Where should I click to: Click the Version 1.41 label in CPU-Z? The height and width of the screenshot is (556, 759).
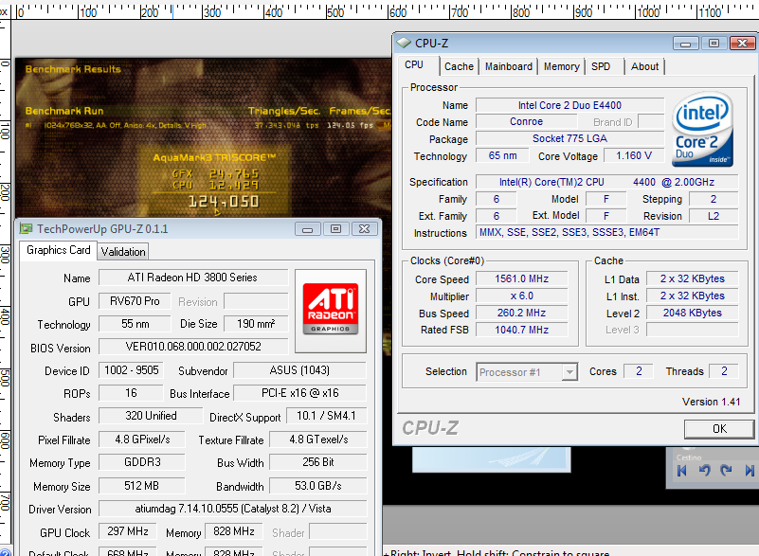pyautogui.click(x=711, y=402)
